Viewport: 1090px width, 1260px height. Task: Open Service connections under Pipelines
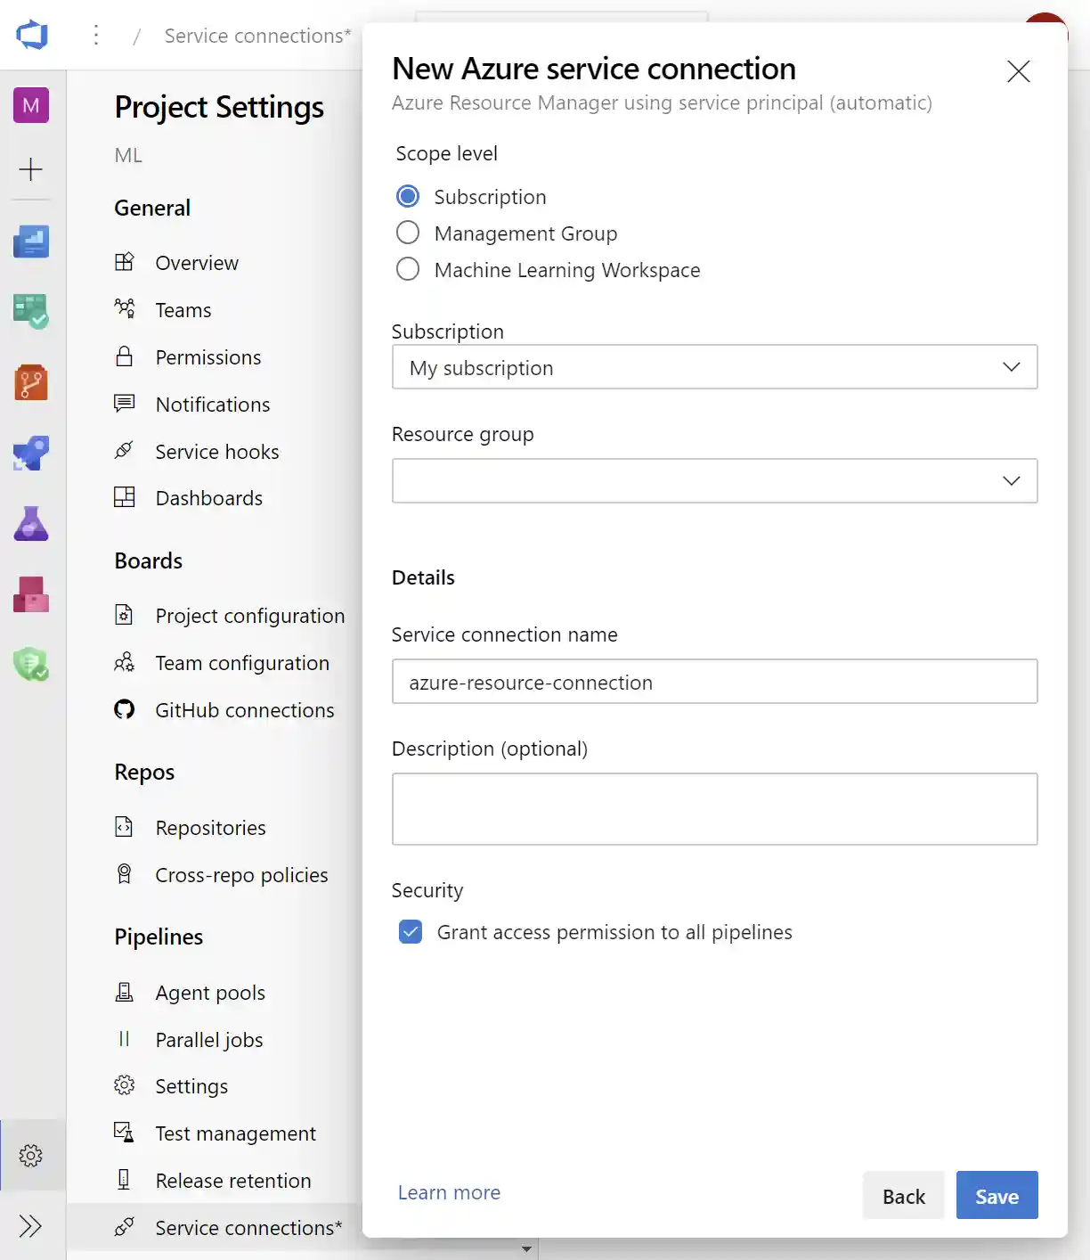(x=247, y=1227)
